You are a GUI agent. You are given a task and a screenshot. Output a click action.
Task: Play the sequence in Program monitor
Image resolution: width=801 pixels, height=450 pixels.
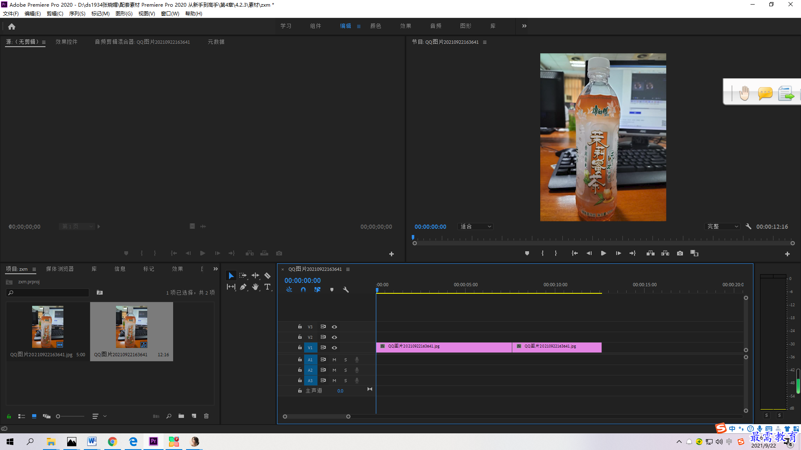point(603,253)
